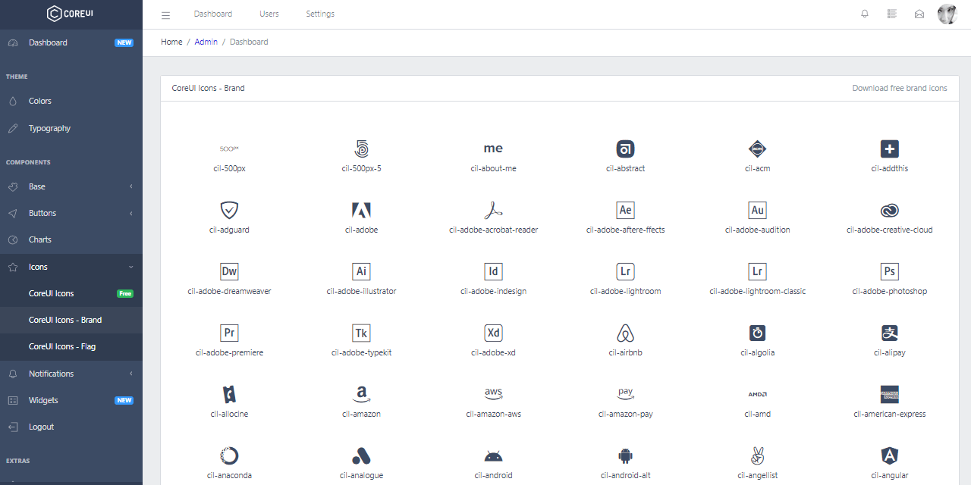
Task: Open Users in top navigation
Action: [269, 14]
